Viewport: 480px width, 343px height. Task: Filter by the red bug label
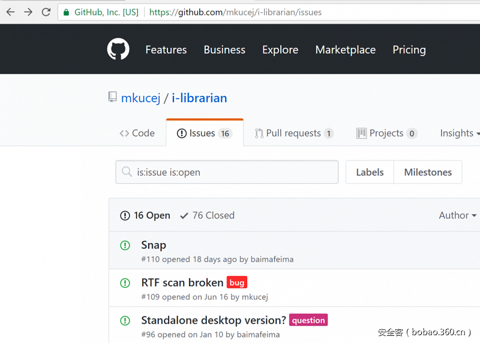pos(237,283)
